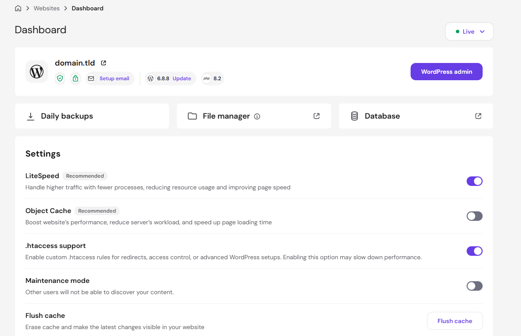Click the File manager info icon

coord(257,116)
